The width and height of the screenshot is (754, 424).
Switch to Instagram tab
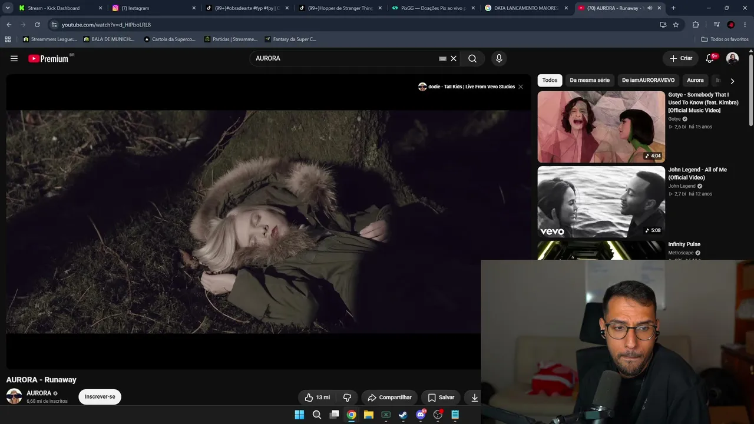(x=153, y=8)
